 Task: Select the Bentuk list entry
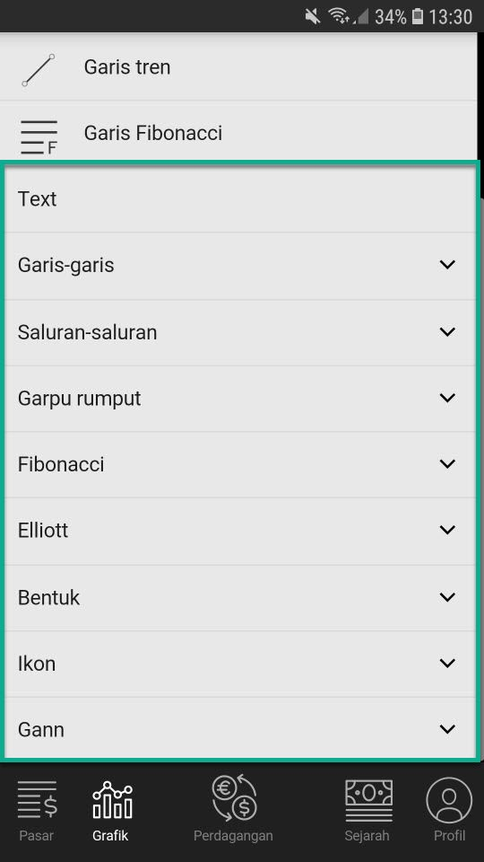(240, 598)
